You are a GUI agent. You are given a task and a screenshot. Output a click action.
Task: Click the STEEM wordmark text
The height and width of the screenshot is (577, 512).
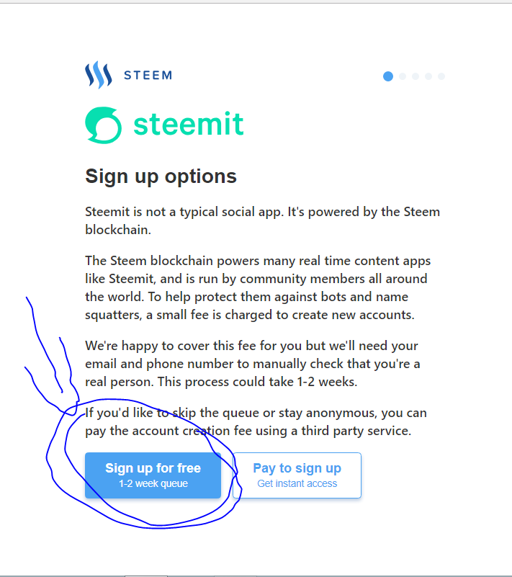(x=148, y=75)
